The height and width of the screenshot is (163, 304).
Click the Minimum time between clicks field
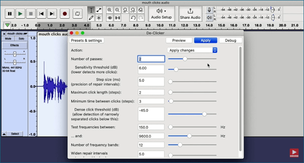pos(151,101)
